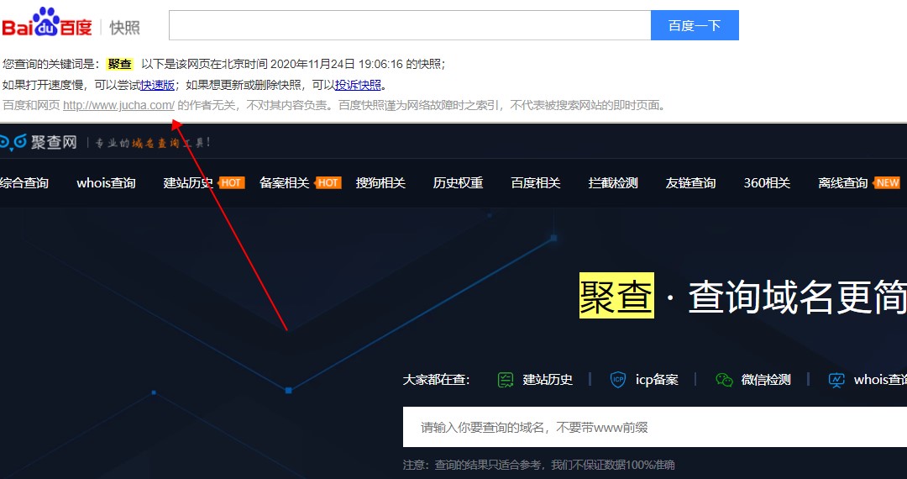Click the HOT badge next to 建站历史
907x479 pixels.
click(232, 183)
